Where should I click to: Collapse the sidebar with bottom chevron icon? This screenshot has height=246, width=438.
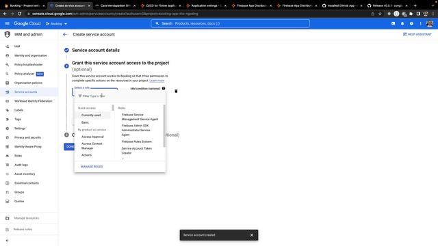(x=8, y=241)
